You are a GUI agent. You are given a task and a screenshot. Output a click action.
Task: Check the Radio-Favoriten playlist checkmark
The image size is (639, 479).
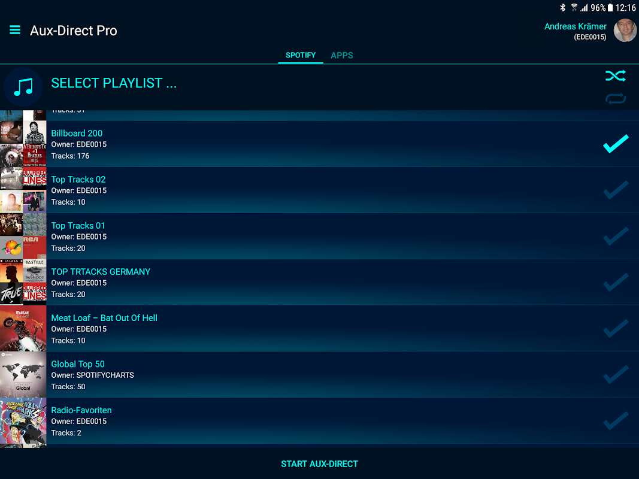[x=616, y=421]
